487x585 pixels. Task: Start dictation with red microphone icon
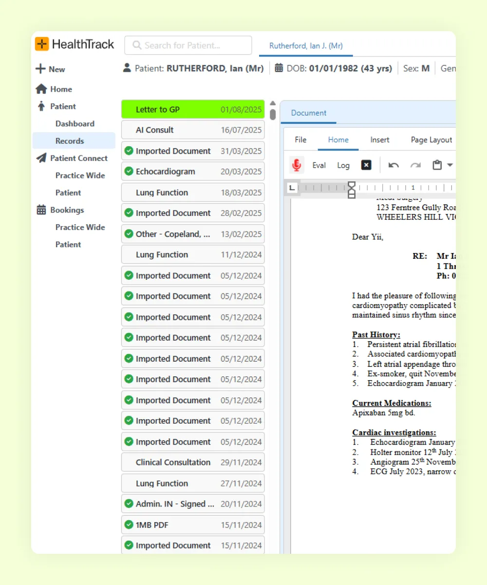click(x=297, y=165)
